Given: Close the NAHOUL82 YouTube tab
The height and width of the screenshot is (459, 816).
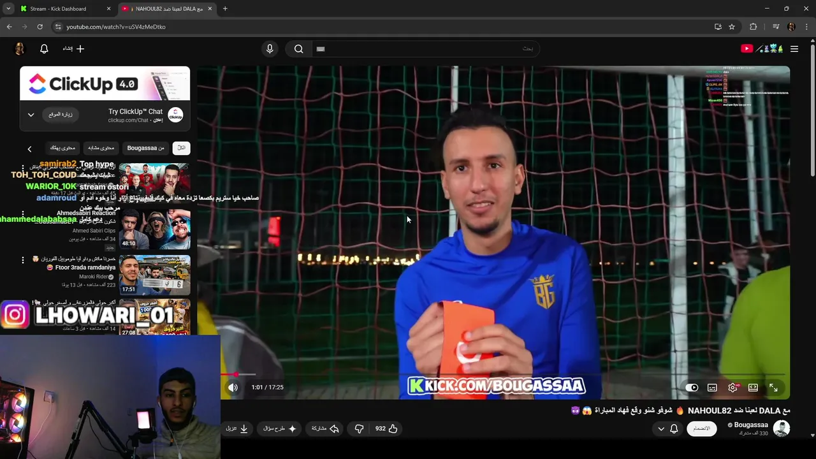Looking at the screenshot, I should tap(209, 9).
